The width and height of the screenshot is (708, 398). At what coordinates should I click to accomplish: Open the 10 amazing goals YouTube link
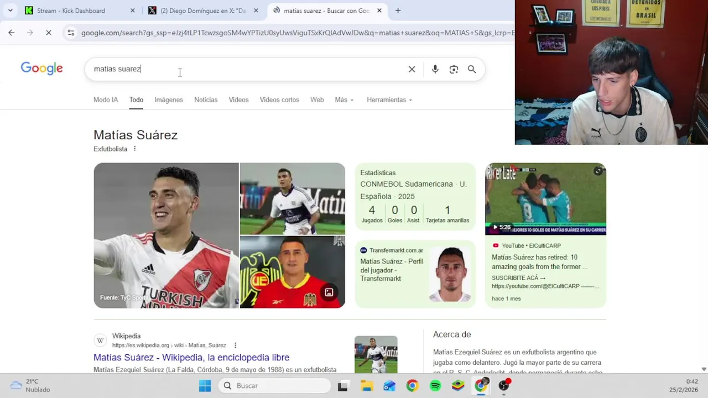539,262
